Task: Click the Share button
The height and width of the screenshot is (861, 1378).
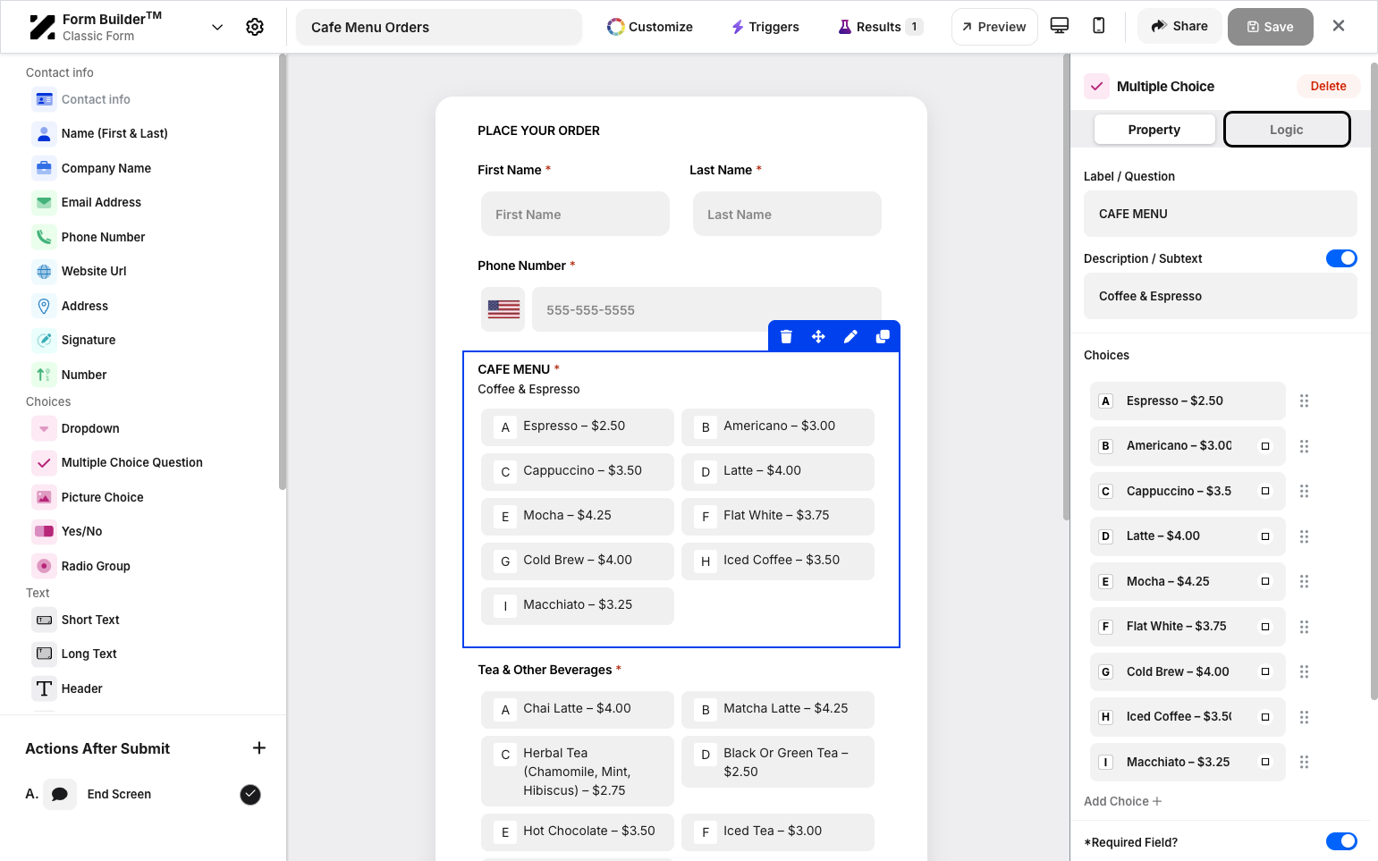Action: point(1179,26)
